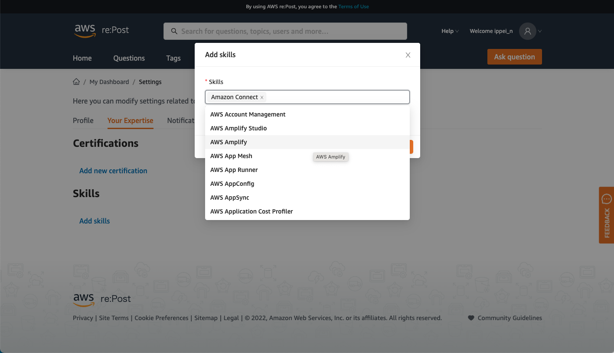Switch to Your Expertise tab
This screenshot has height=353, width=614.
tap(131, 120)
